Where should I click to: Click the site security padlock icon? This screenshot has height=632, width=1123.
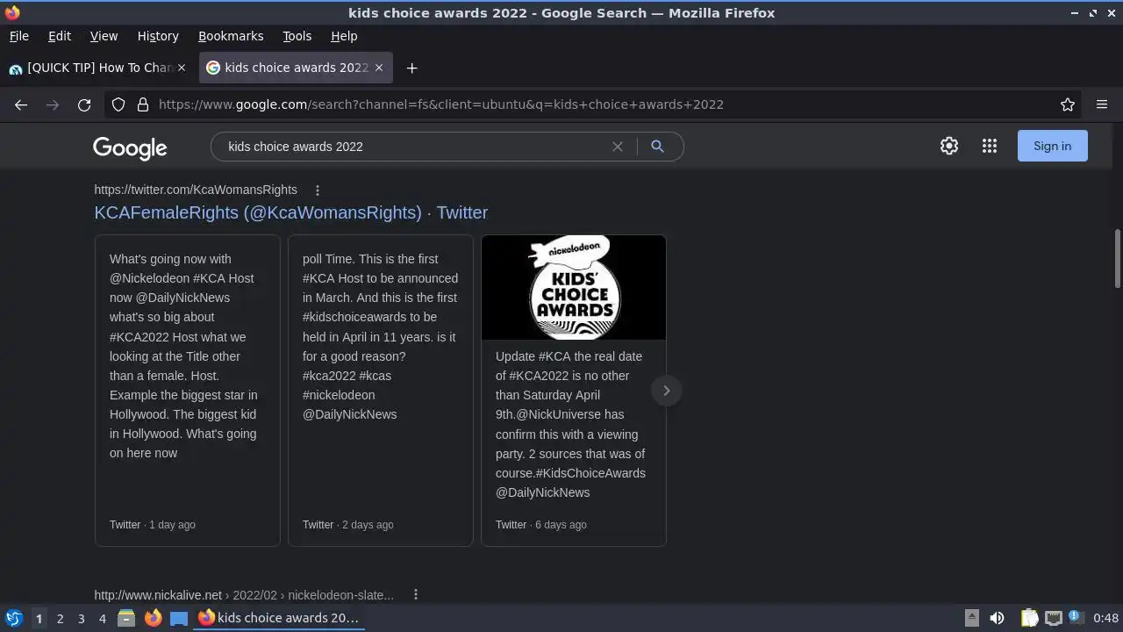pos(143,104)
